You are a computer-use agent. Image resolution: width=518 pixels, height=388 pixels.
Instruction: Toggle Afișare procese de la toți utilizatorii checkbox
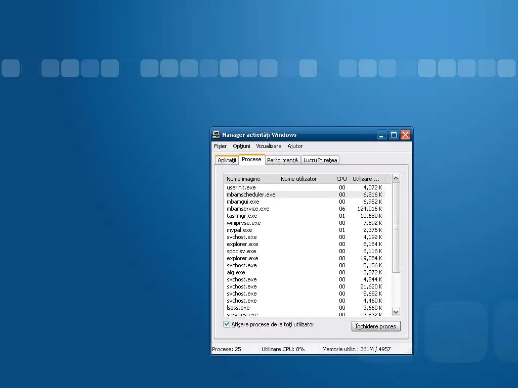pos(227,324)
